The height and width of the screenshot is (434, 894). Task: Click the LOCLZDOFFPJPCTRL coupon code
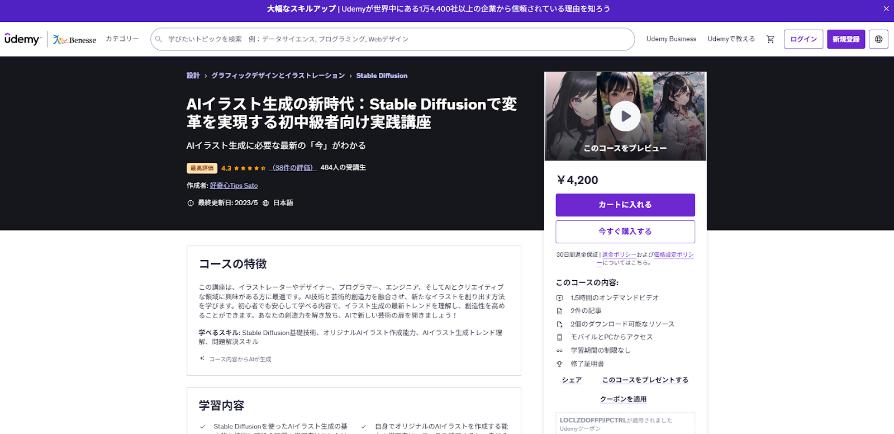pos(593,420)
